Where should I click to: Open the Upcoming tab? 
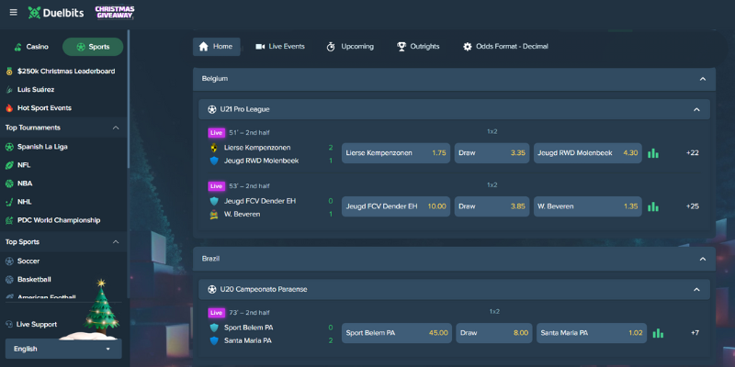351,47
